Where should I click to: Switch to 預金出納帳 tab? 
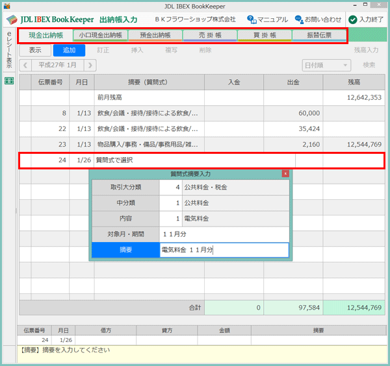click(x=155, y=35)
